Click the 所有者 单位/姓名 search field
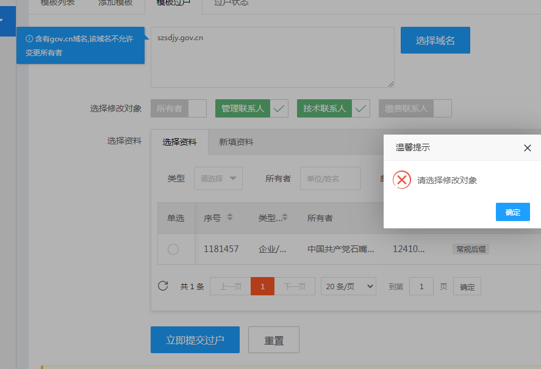This screenshot has height=369, width=541. (x=330, y=178)
